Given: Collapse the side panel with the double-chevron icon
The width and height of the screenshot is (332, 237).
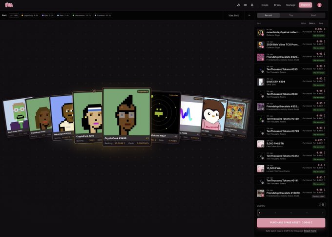Looking at the screenshot, I should [249, 15].
